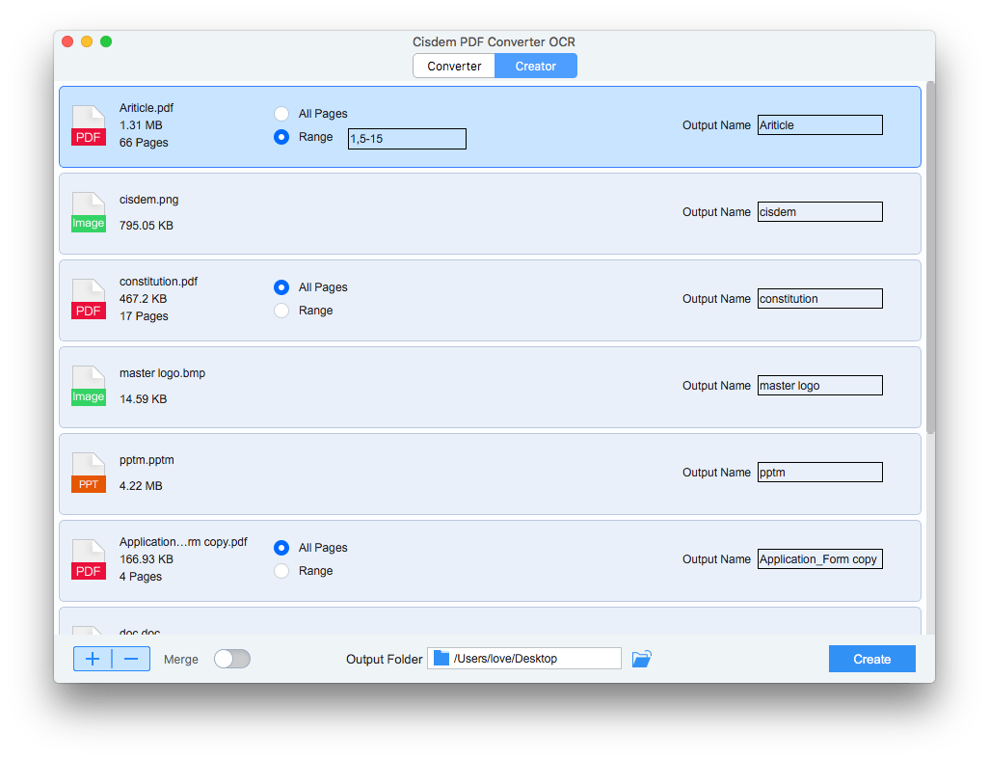Select Range option for constitution.pdf
The height and width of the screenshot is (760, 989).
click(281, 311)
